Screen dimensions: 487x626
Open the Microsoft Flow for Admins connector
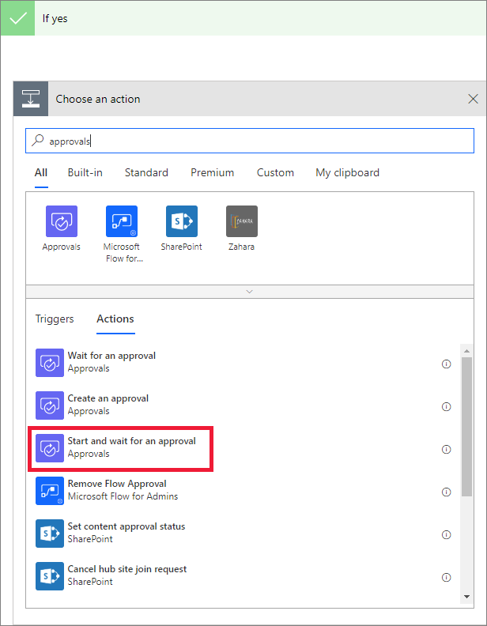coord(122,221)
